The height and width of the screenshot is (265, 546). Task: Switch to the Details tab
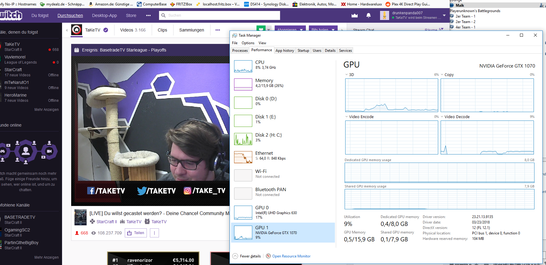click(x=330, y=51)
